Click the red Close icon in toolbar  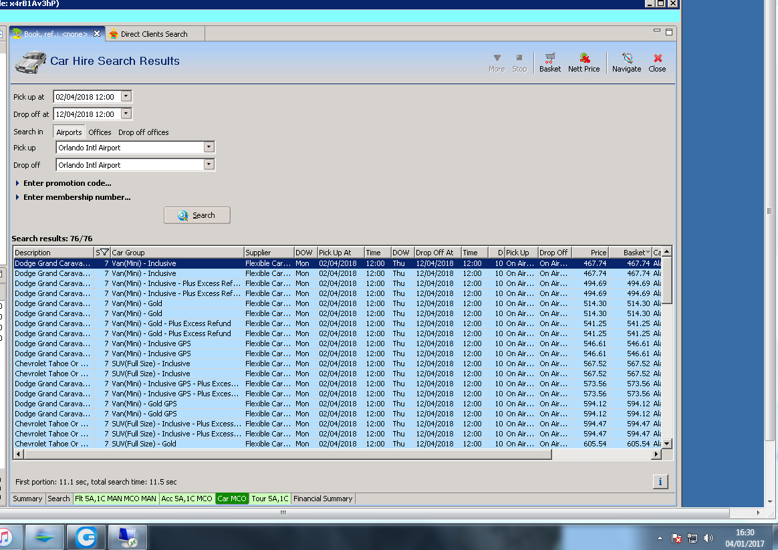[657, 59]
